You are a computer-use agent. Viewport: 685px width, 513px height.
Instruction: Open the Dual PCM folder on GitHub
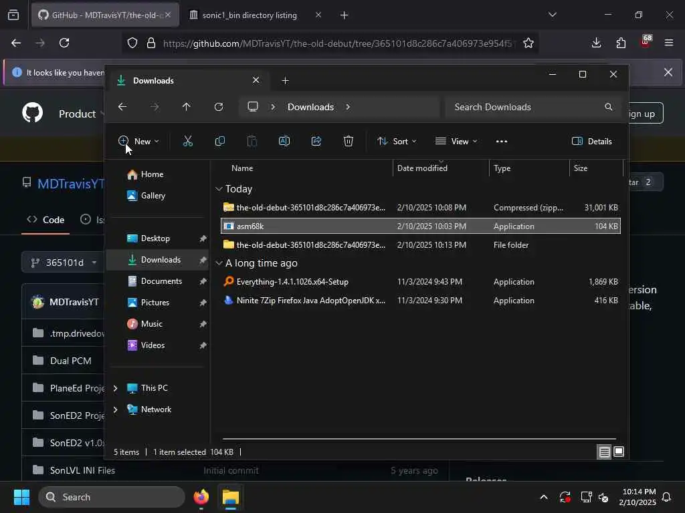tap(71, 361)
